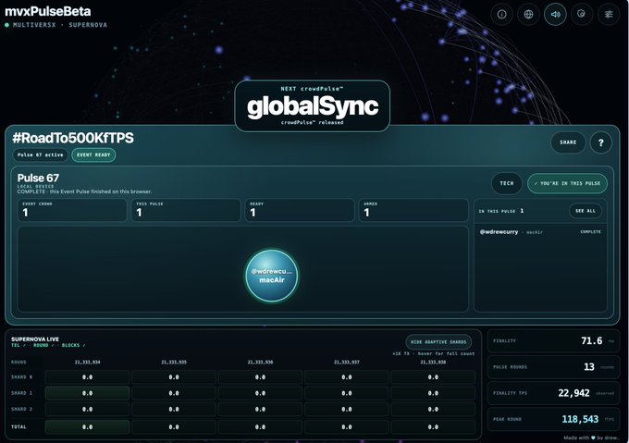
Task: Click Total cell under round 21,333,938
Action: click(x=433, y=427)
